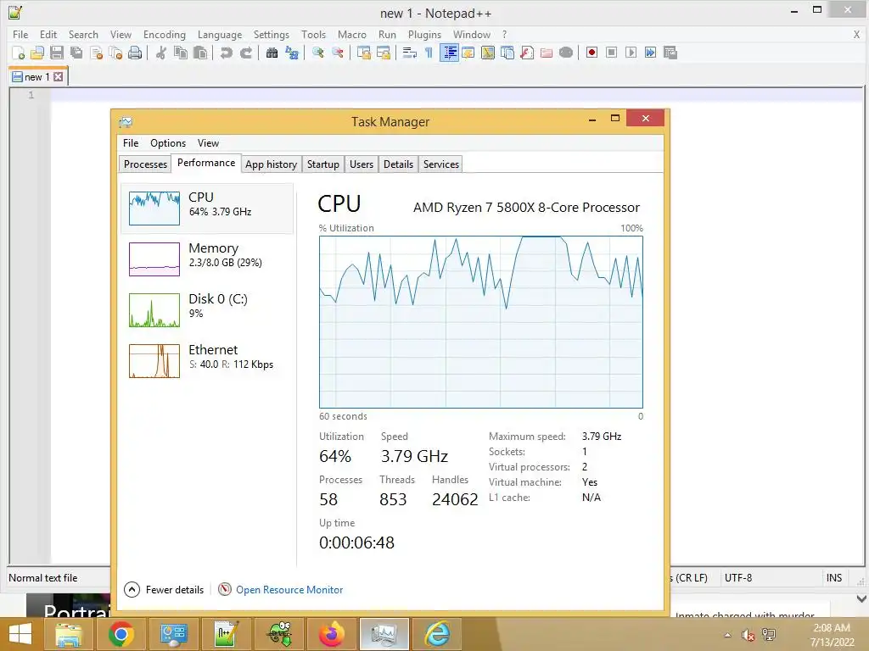Open the Notepad++ File menu
This screenshot has height=651, width=869.
pos(20,34)
